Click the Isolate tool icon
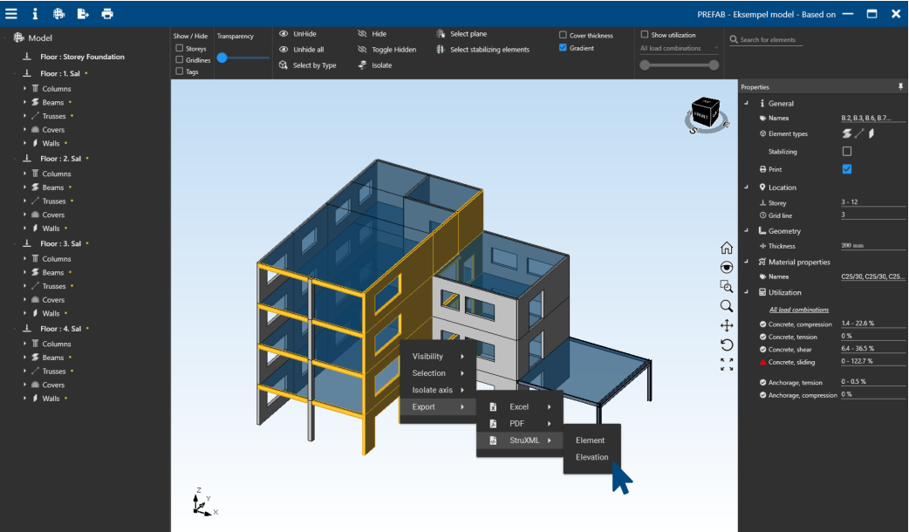The image size is (909, 532). click(x=362, y=65)
